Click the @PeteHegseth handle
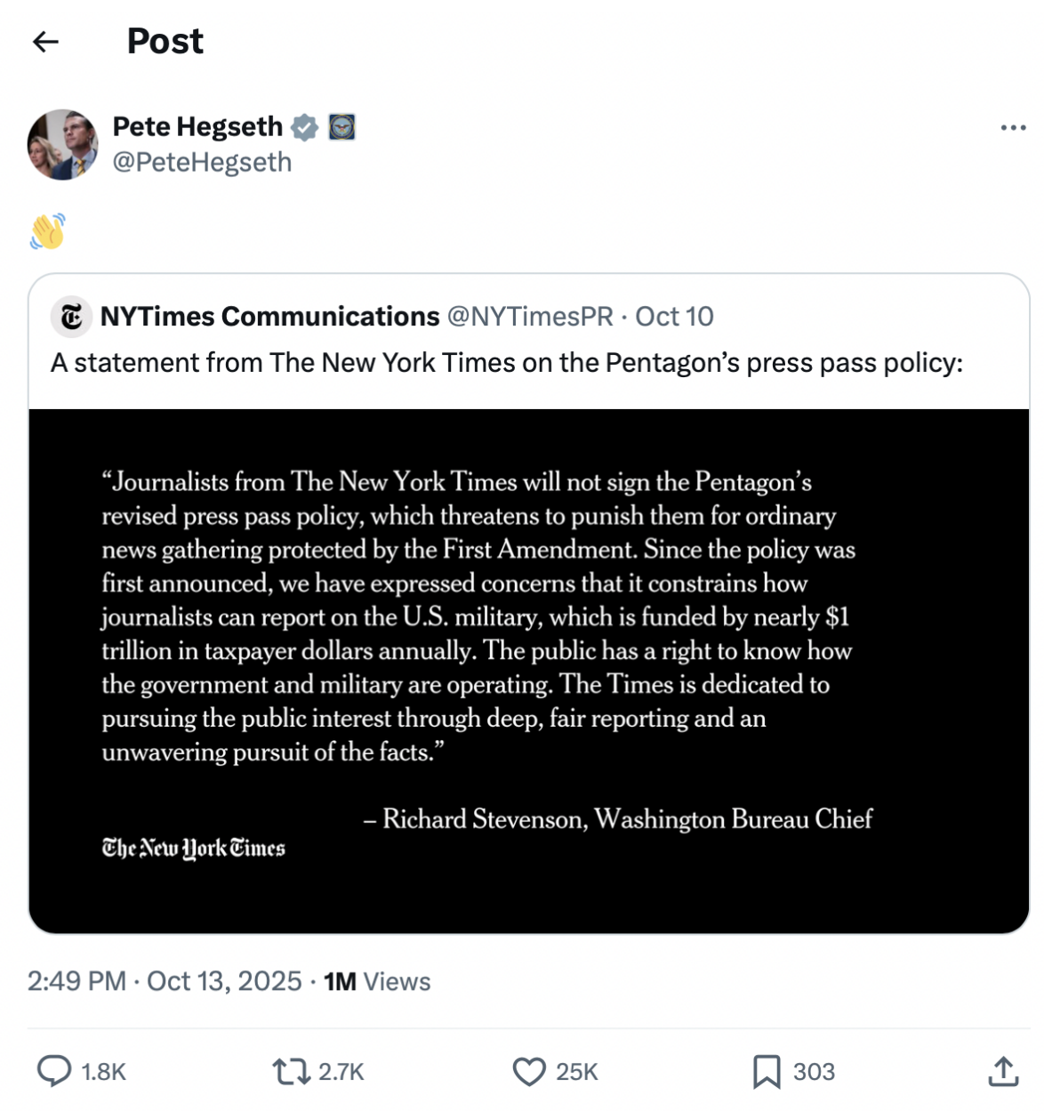1044x1111 pixels. (x=202, y=163)
